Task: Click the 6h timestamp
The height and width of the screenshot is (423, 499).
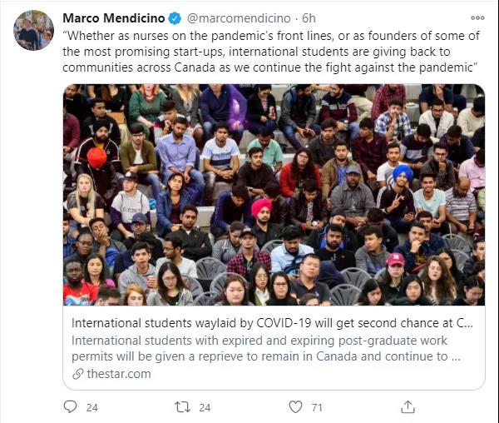Action: pos(309,18)
